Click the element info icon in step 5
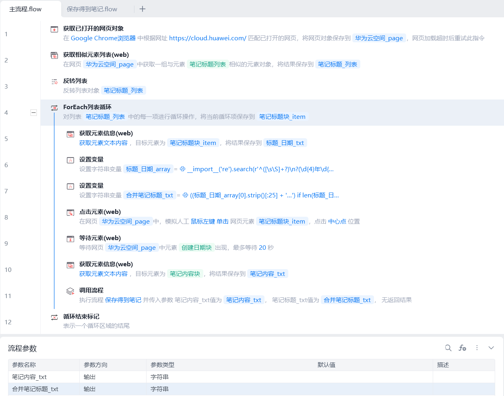The image size is (504, 396). point(70,134)
